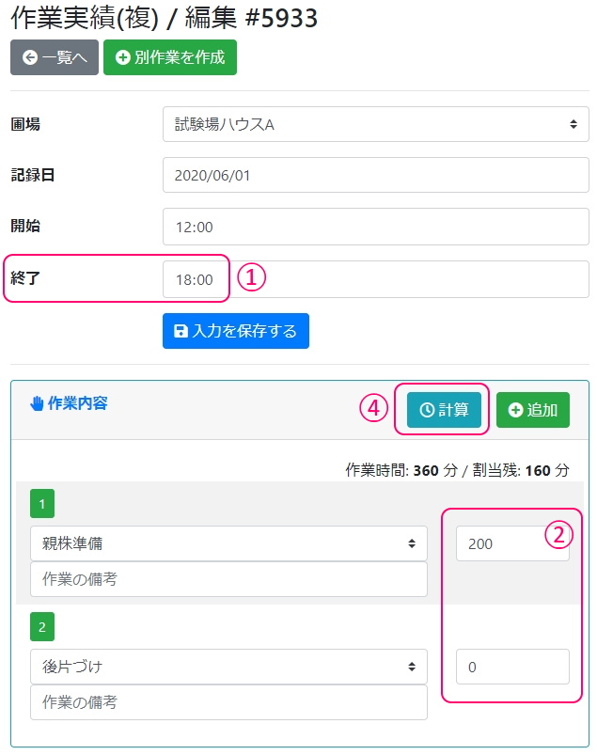Click the 終了 time field 18:00
This screenshot has width=597, height=755.
[375, 279]
